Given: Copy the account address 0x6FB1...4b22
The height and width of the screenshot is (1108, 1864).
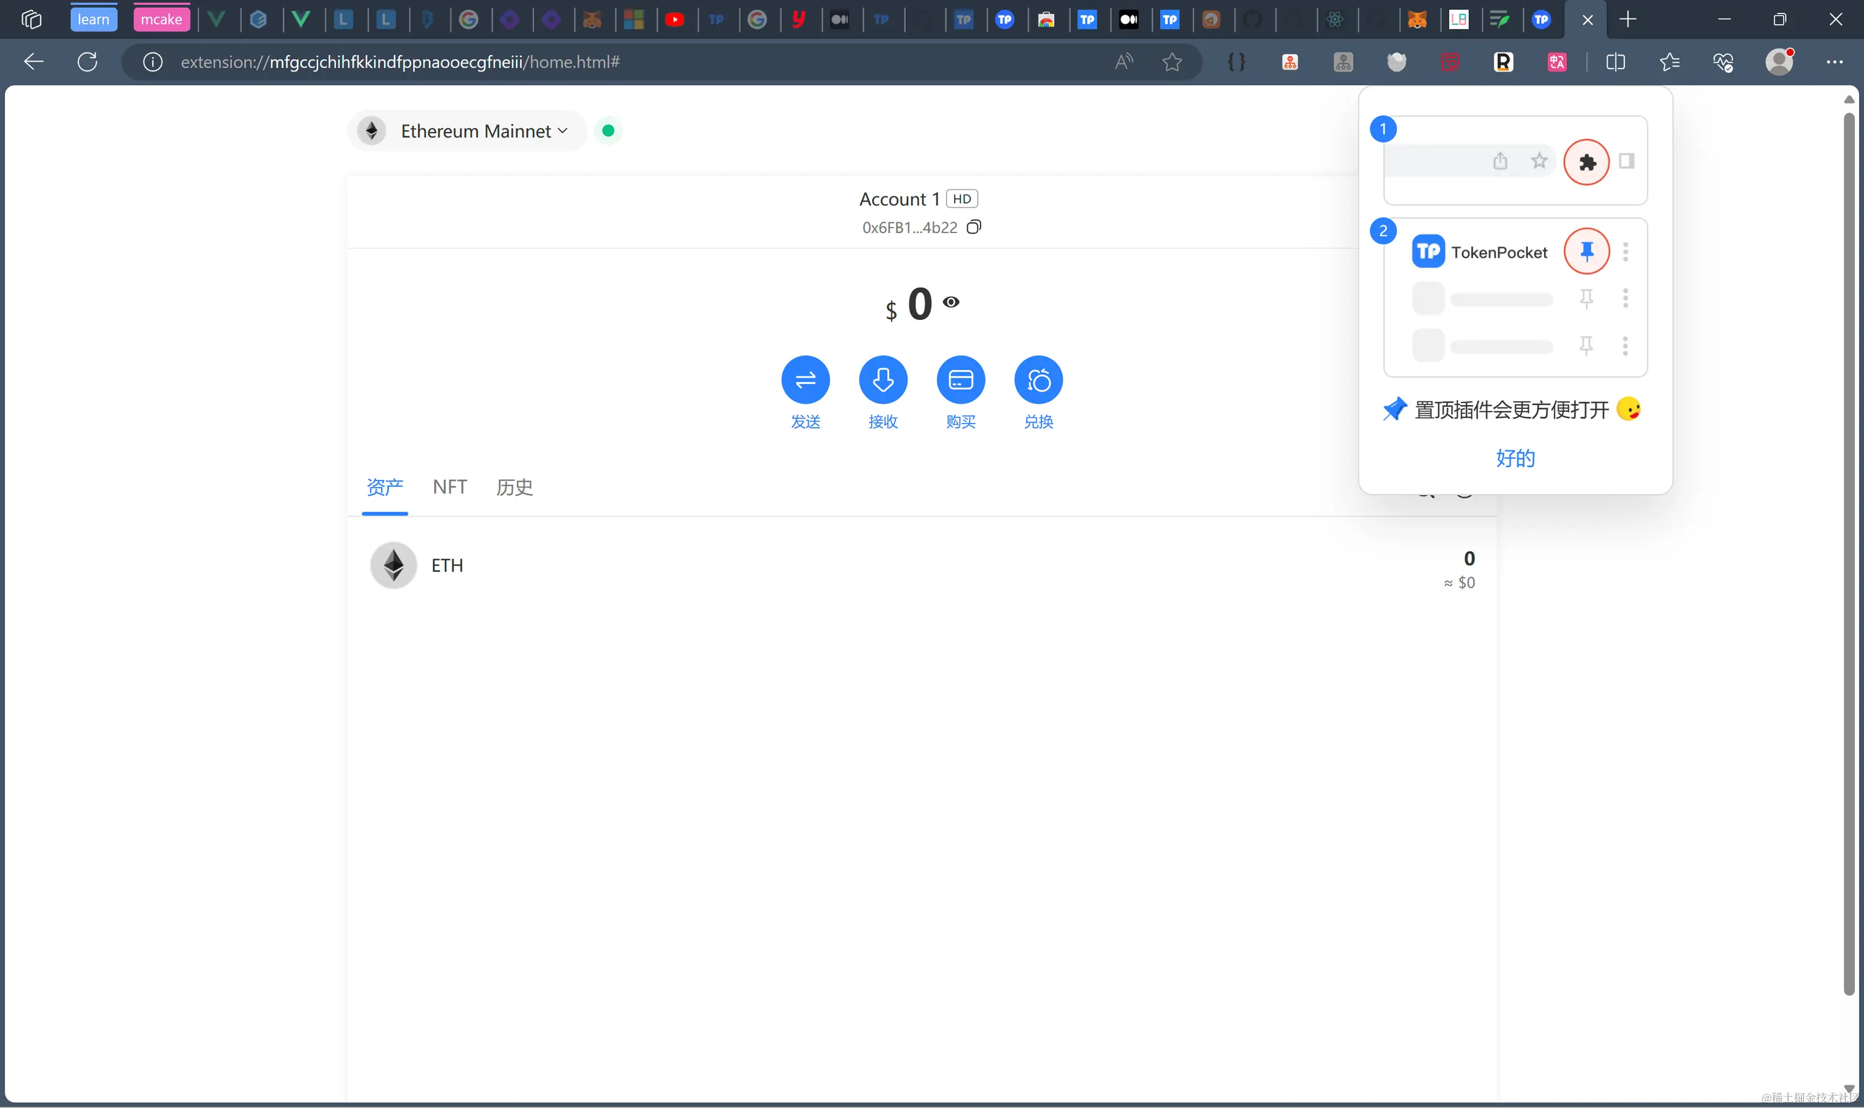Looking at the screenshot, I should (x=974, y=227).
